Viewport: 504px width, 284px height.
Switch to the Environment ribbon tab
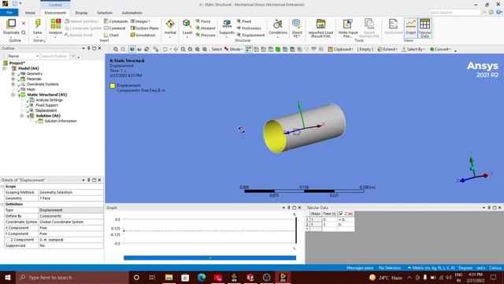tap(55, 13)
